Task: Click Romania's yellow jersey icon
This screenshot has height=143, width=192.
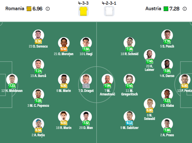Action: click(x=83, y=11)
